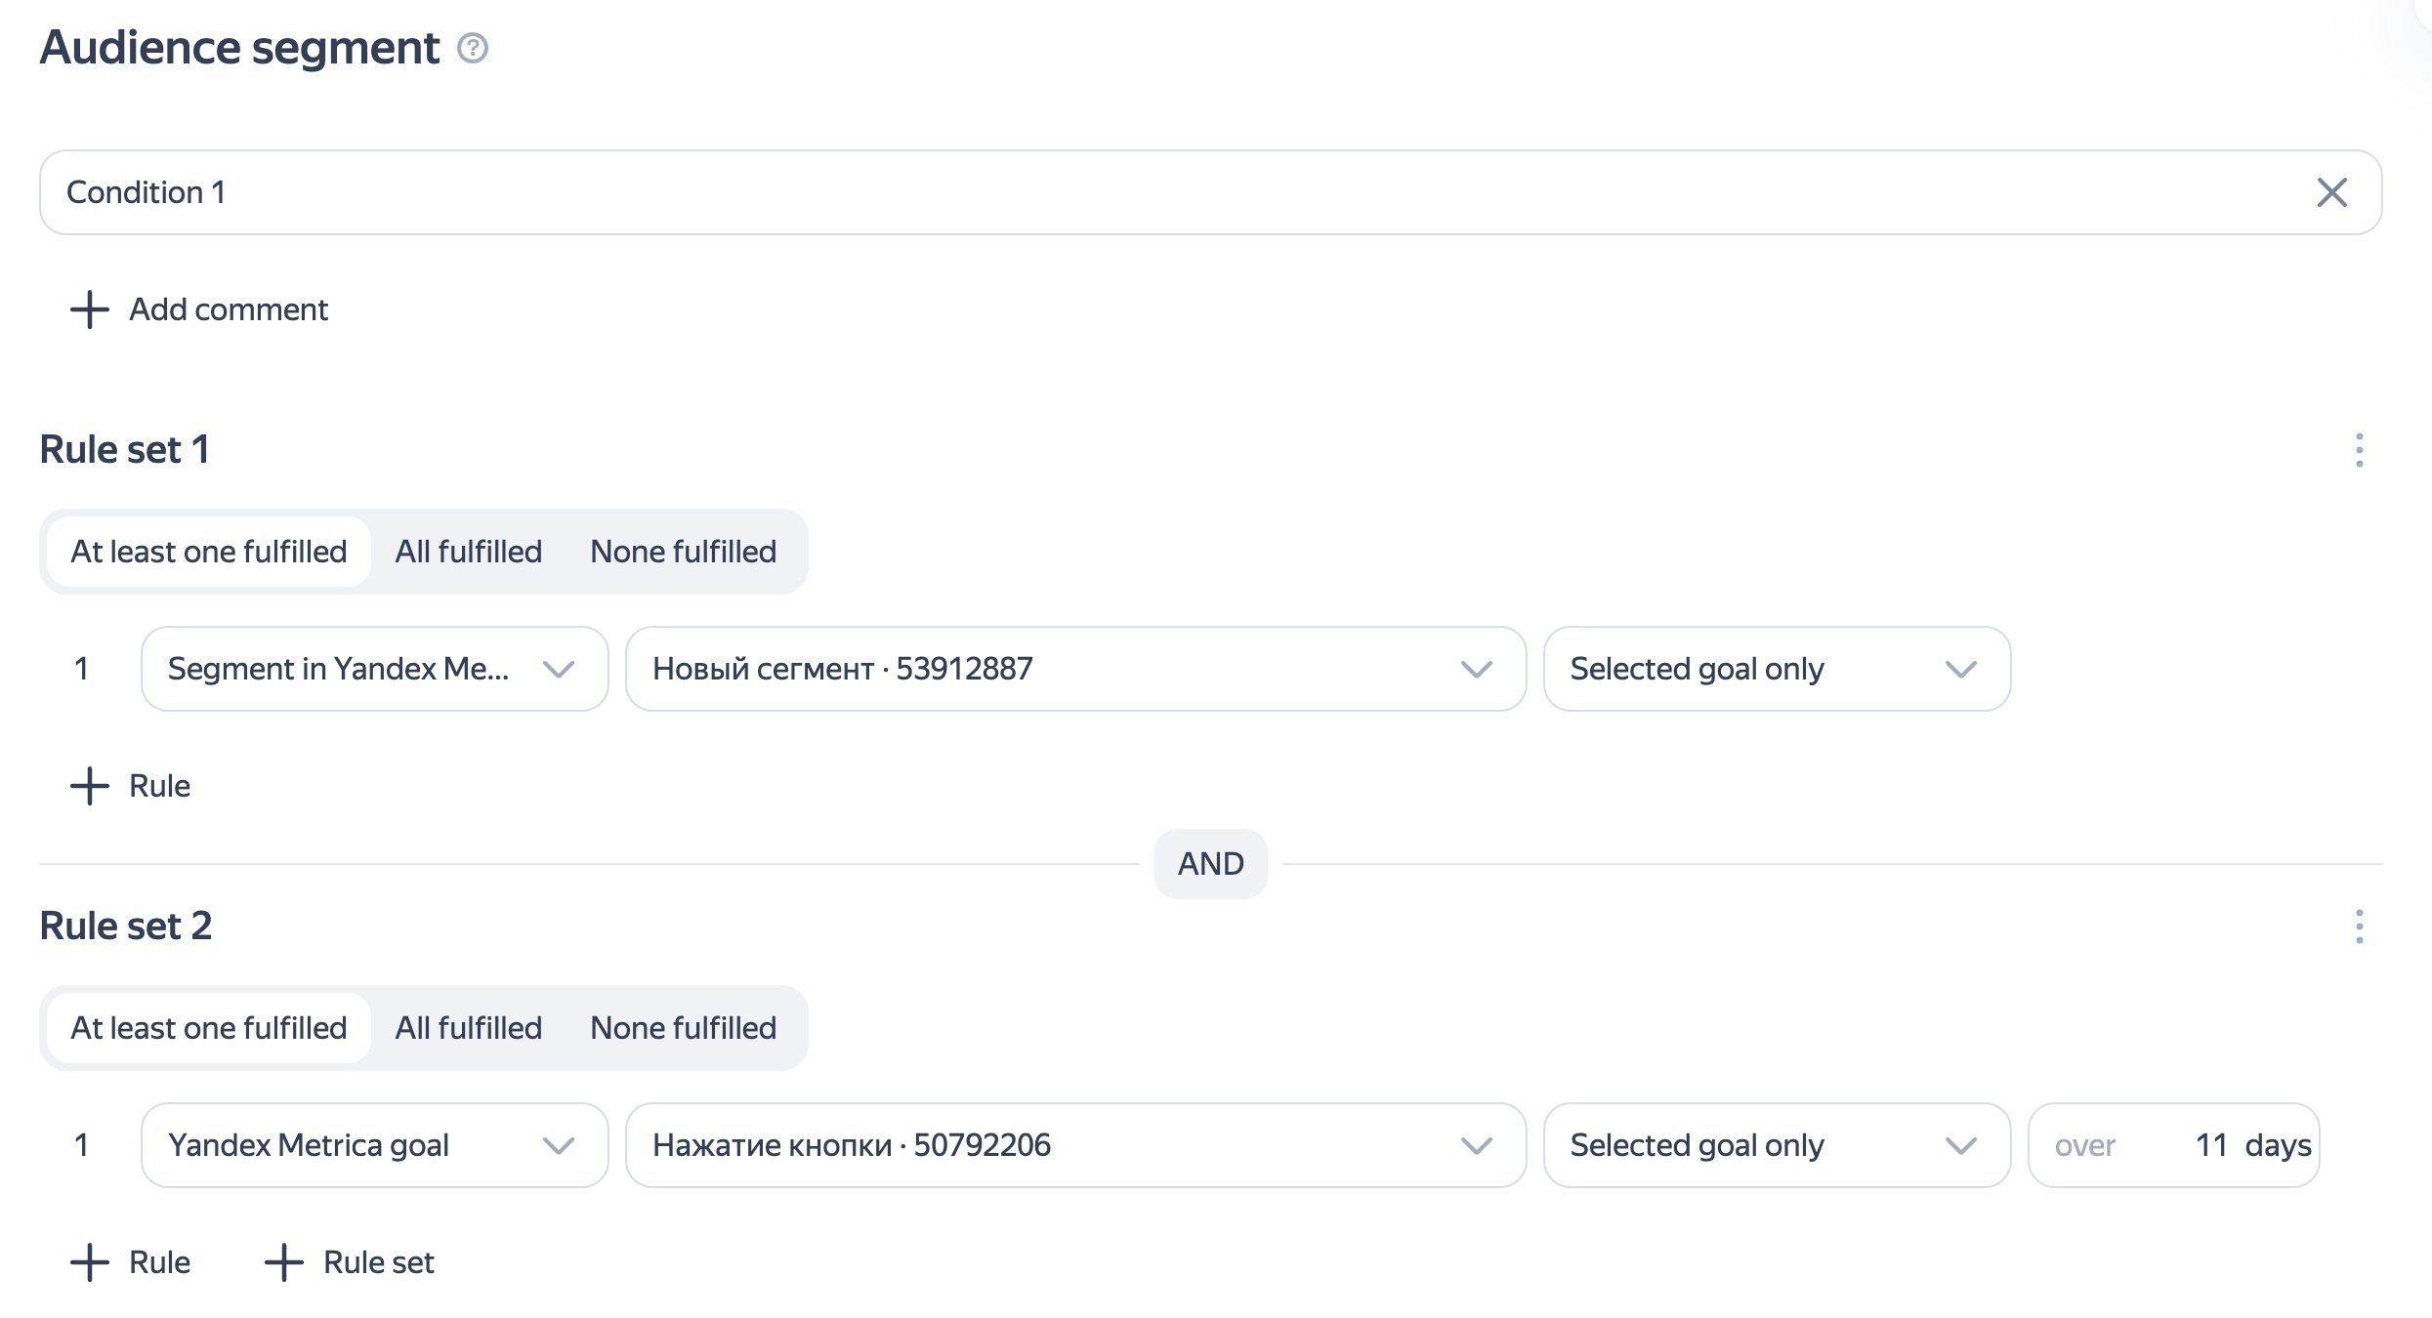
Task: Open Rule set 2 Selected goal only dropdown
Action: click(1776, 1145)
